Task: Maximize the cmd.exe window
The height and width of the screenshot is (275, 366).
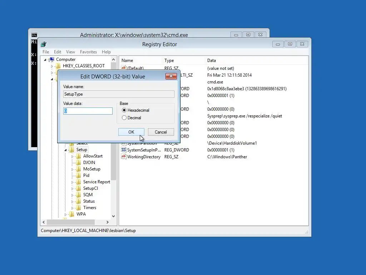Action: (x=248, y=35)
